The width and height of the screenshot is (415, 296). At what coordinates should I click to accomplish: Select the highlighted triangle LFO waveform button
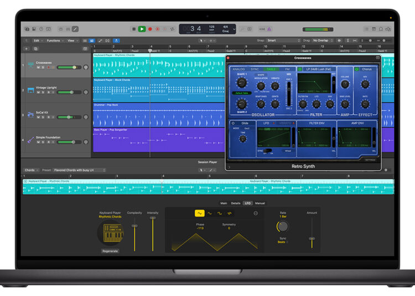200,213
